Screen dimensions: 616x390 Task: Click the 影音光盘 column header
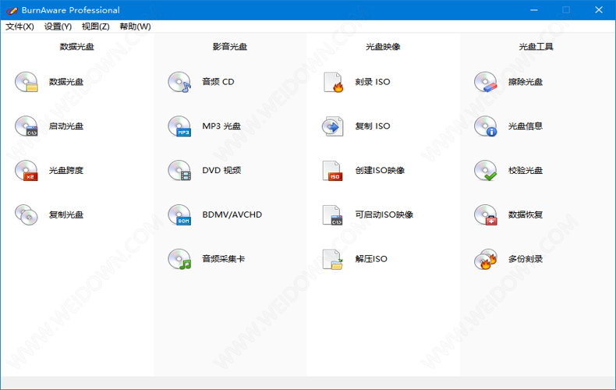click(230, 47)
